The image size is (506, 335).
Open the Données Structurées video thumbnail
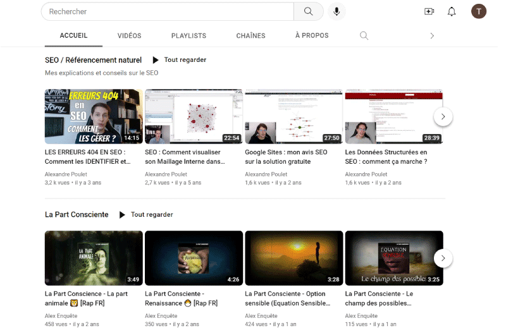click(393, 116)
